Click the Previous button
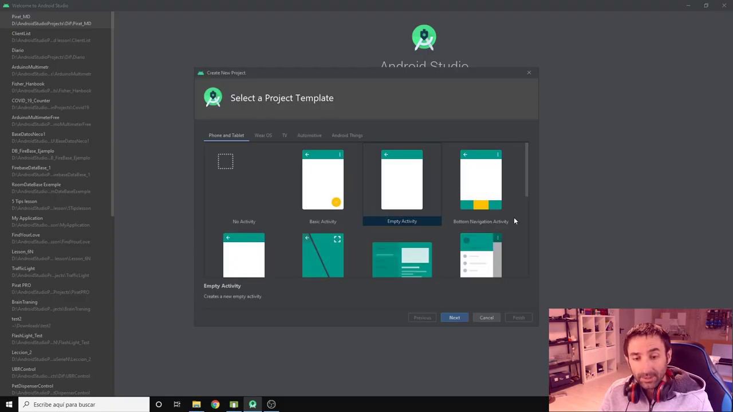The image size is (733, 412). pos(423,318)
